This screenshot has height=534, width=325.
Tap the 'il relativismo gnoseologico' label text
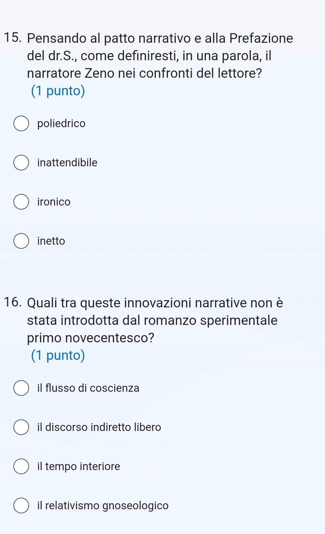point(103,506)
